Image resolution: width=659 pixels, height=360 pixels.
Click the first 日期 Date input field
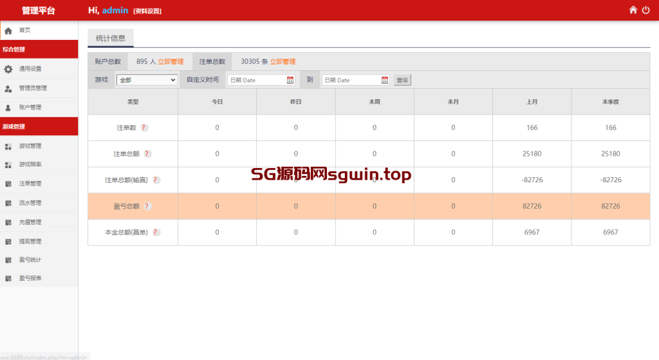click(256, 80)
